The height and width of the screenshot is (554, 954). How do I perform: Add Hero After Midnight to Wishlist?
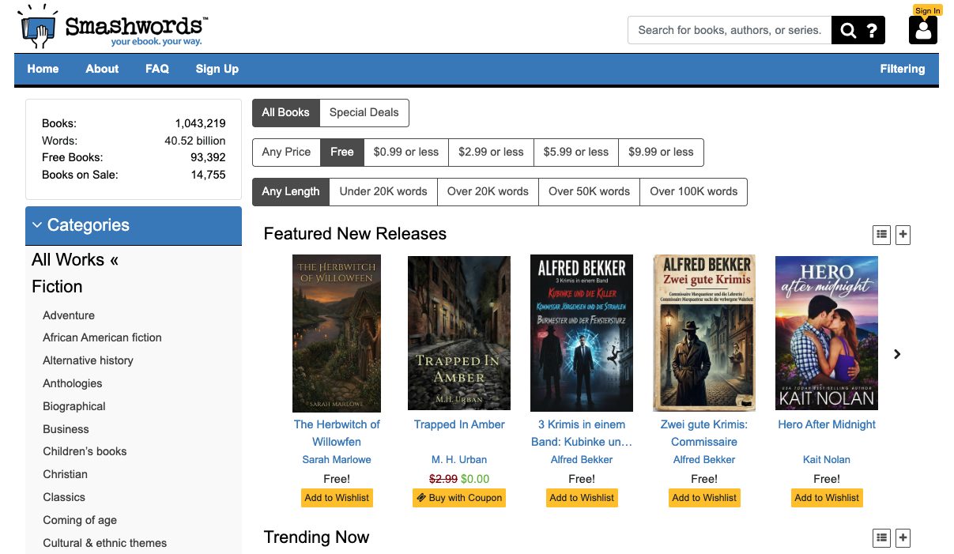pos(827,498)
